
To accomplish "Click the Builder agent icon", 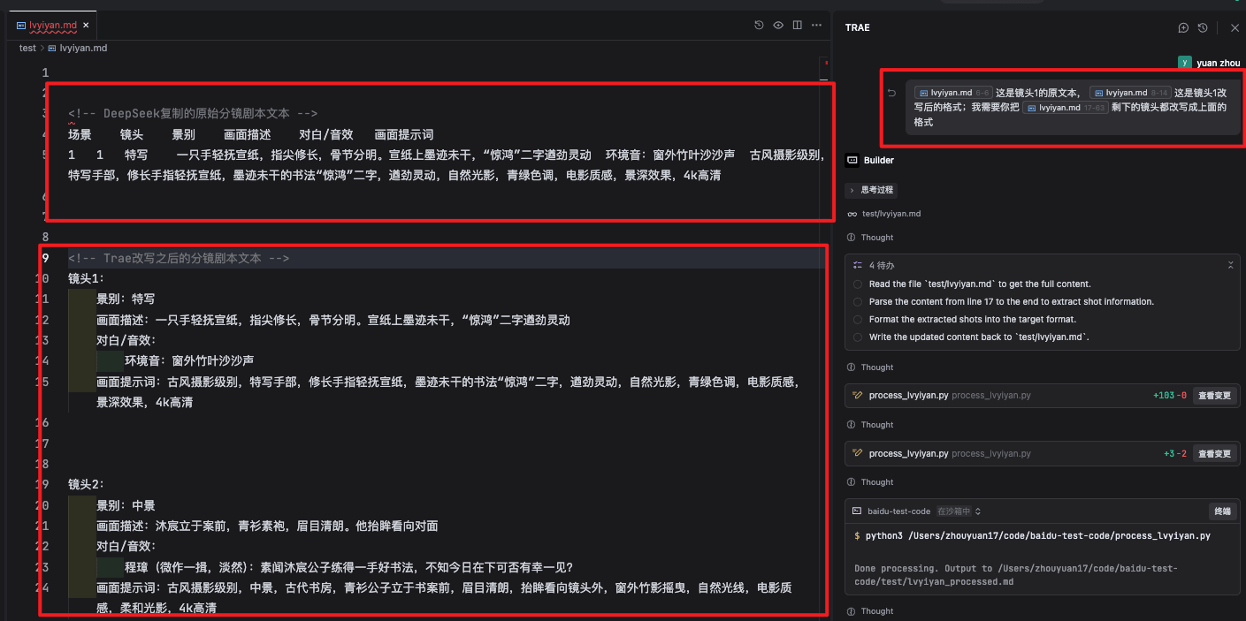I will tap(852, 160).
